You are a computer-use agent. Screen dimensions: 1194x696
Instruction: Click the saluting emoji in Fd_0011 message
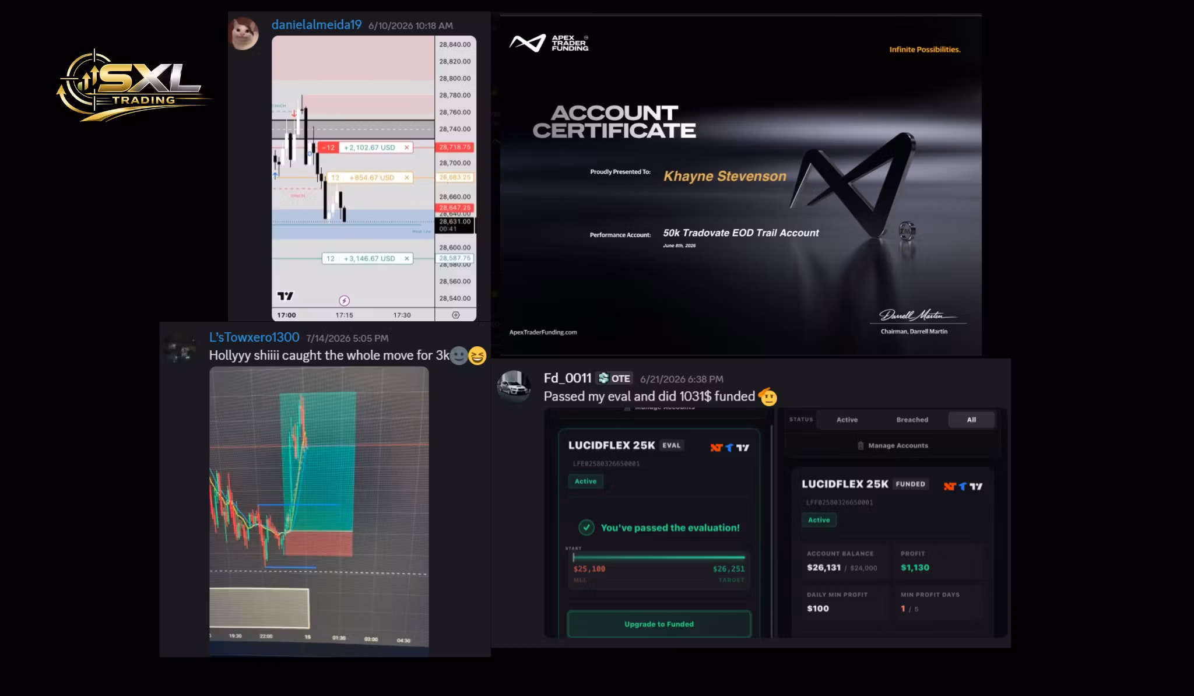(x=768, y=396)
